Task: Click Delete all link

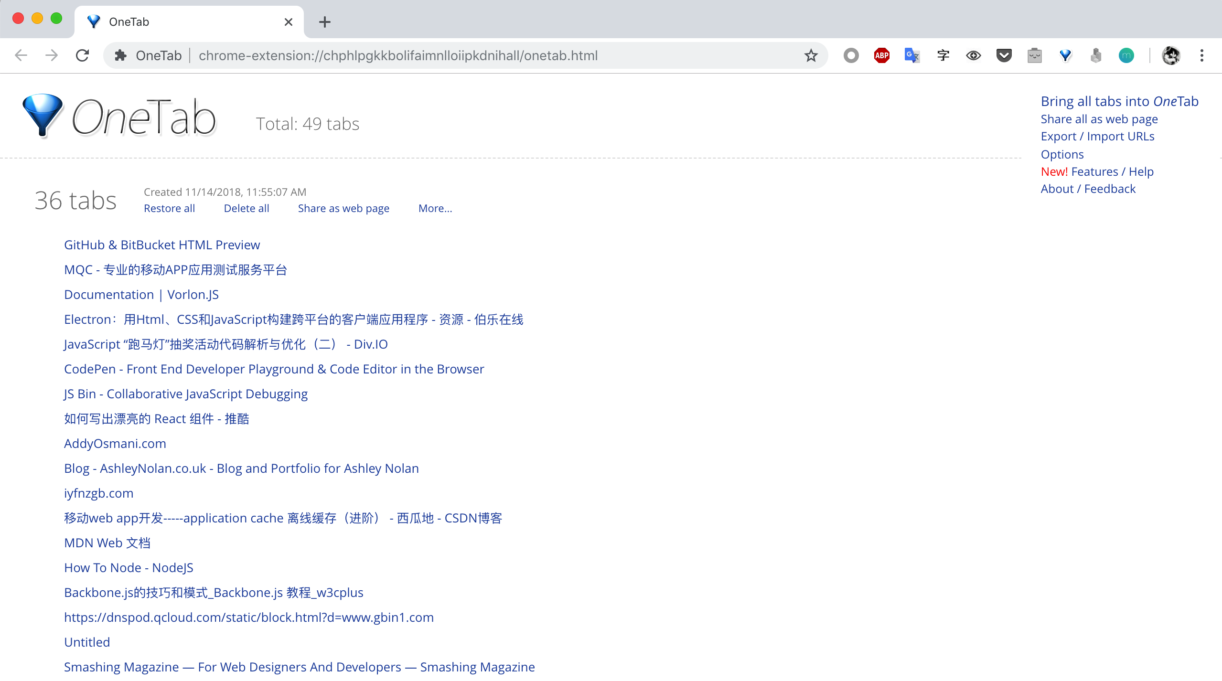Action: pos(246,208)
